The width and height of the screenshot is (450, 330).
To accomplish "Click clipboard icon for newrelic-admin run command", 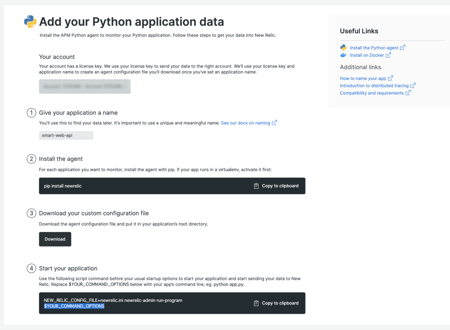I will click(256, 303).
